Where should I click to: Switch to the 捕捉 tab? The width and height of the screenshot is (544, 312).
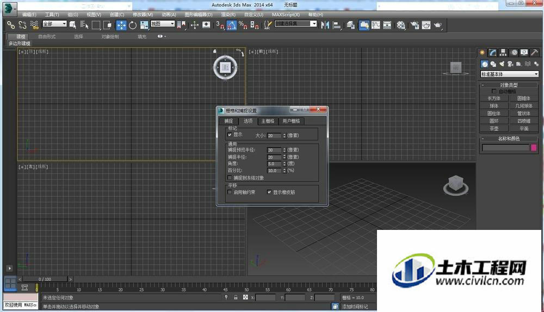tap(228, 121)
